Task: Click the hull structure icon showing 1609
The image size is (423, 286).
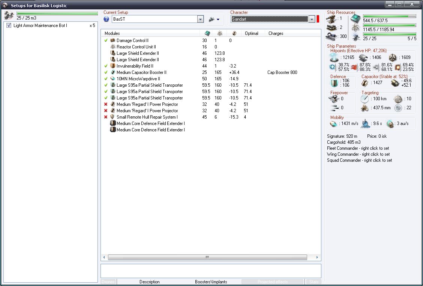Action: click(x=393, y=57)
